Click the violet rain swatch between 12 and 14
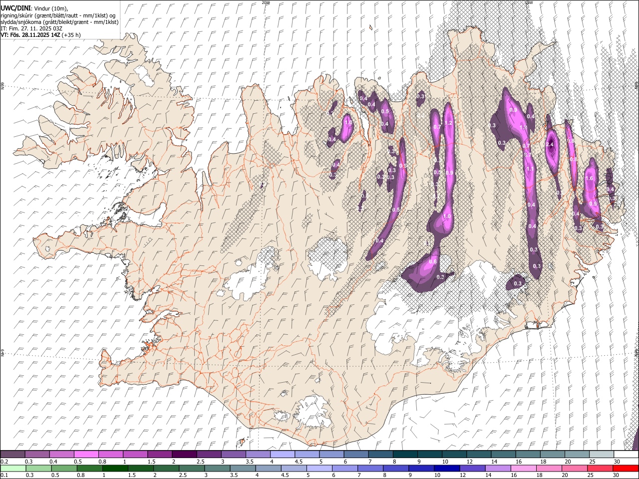Screen dimensions: 639x479 click(x=473, y=469)
